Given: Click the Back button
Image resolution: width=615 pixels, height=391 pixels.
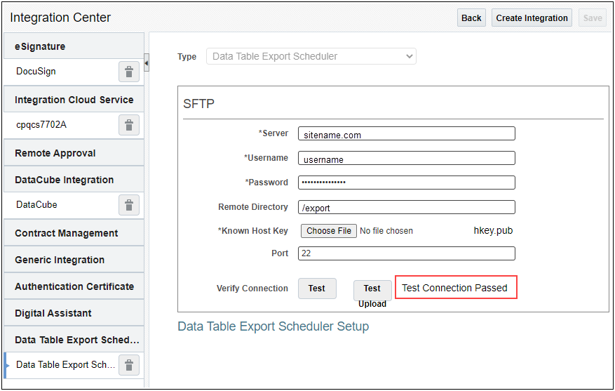Looking at the screenshot, I should (x=471, y=18).
